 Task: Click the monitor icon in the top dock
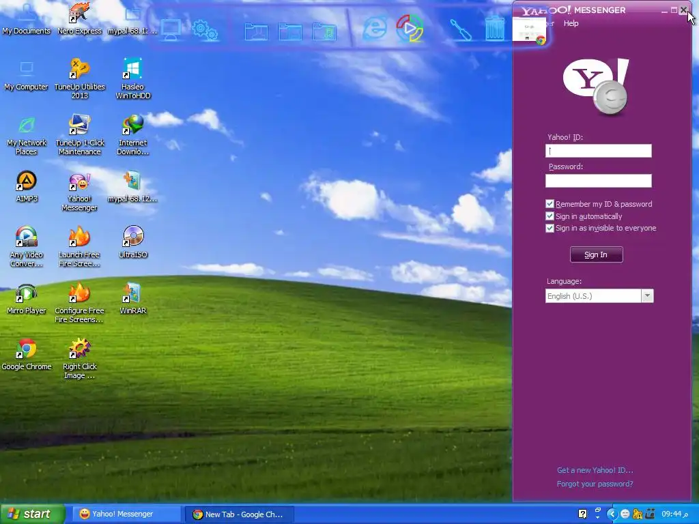click(171, 29)
